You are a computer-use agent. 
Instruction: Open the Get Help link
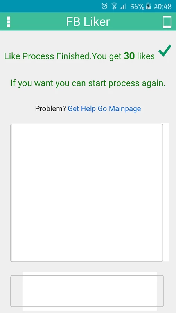[82, 109]
